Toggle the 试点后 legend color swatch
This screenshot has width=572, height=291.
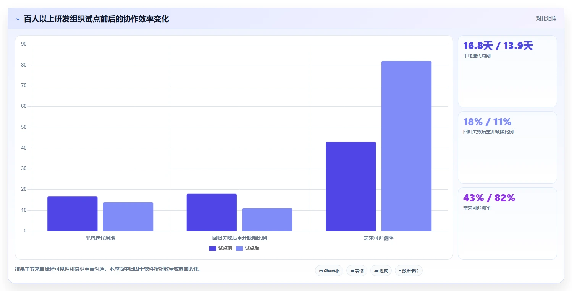(x=239, y=249)
